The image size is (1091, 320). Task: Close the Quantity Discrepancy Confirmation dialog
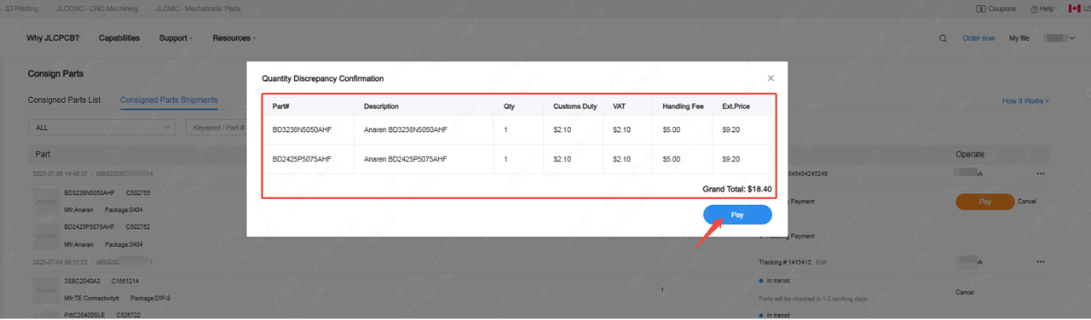pos(771,78)
